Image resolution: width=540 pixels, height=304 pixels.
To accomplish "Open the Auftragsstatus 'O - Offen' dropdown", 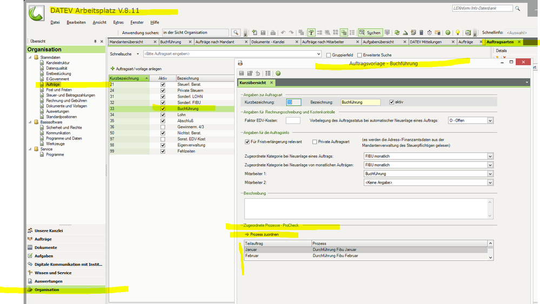I will (x=490, y=120).
